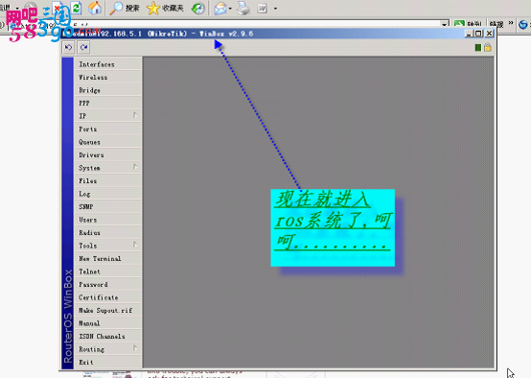The height and width of the screenshot is (378, 531).
Task: Open the favorites star icon
Action: pos(153,8)
